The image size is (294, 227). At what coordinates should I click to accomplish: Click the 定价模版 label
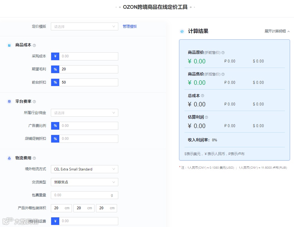point(39,26)
